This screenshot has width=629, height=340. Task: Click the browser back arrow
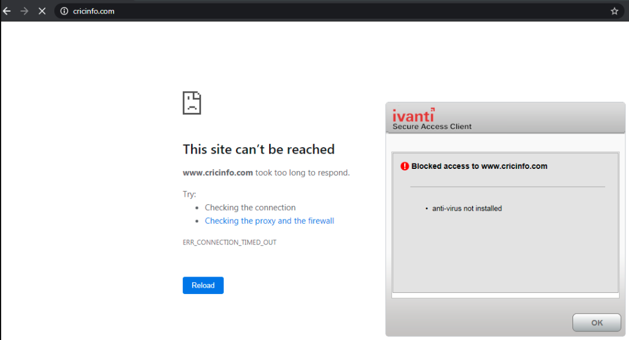pos(7,11)
